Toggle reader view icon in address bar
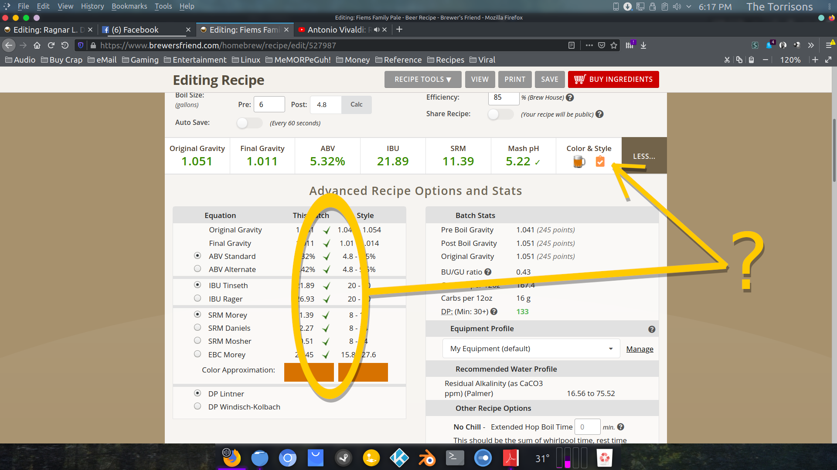The image size is (837, 470). pos(572,45)
